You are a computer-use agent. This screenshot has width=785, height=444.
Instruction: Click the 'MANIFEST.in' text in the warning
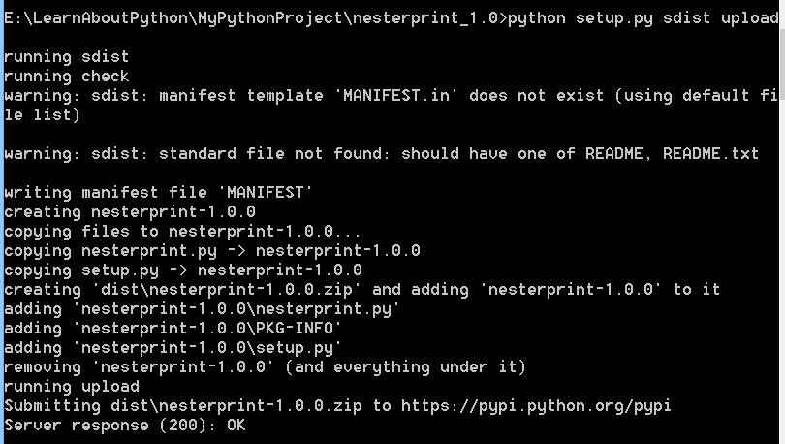click(x=396, y=95)
